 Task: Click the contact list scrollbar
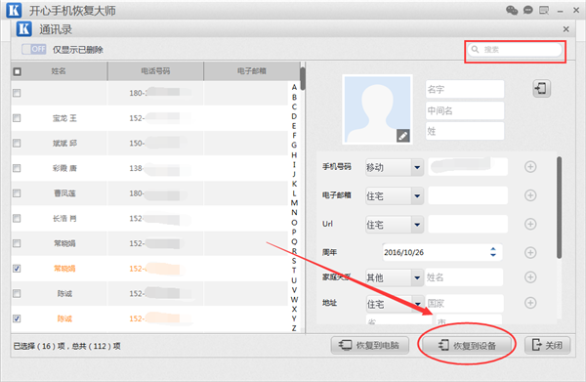pos(303,79)
